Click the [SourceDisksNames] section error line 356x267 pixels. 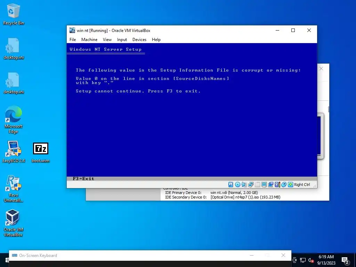[x=152, y=79]
